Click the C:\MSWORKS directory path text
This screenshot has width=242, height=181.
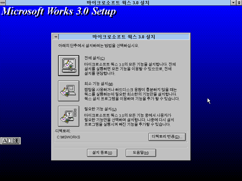coord(69,137)
